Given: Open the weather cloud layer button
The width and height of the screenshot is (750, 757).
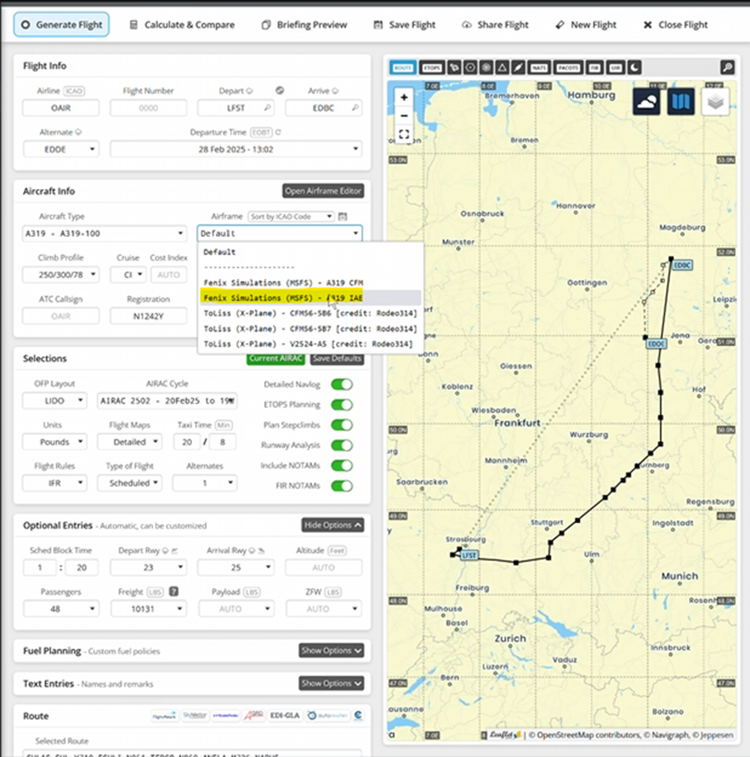Looking at the screenshot, I should click(x=646, y=102).
